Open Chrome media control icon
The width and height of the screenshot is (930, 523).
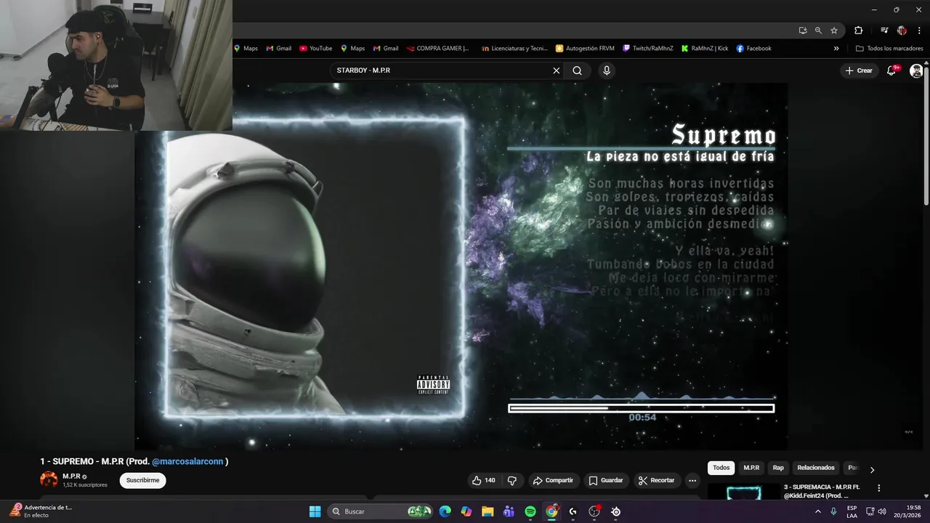[884, 31]
